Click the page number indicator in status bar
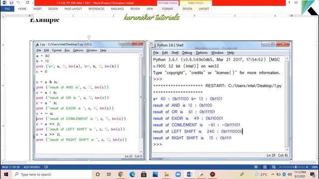The width and height of the screenshot is (319, 179). pyautogui.click(x=11, y=167)
